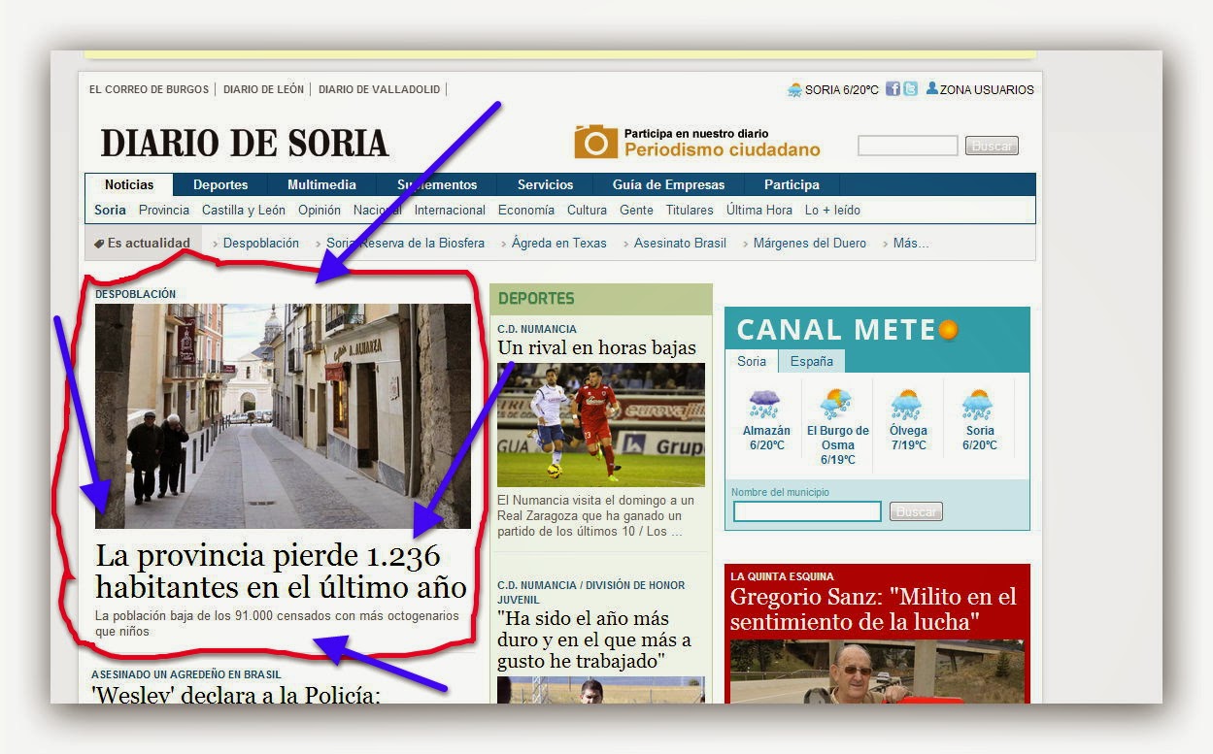Open Un rival en horas bajas headline
This screenshot has height=754, width=1213.
(x=596, y=347)
